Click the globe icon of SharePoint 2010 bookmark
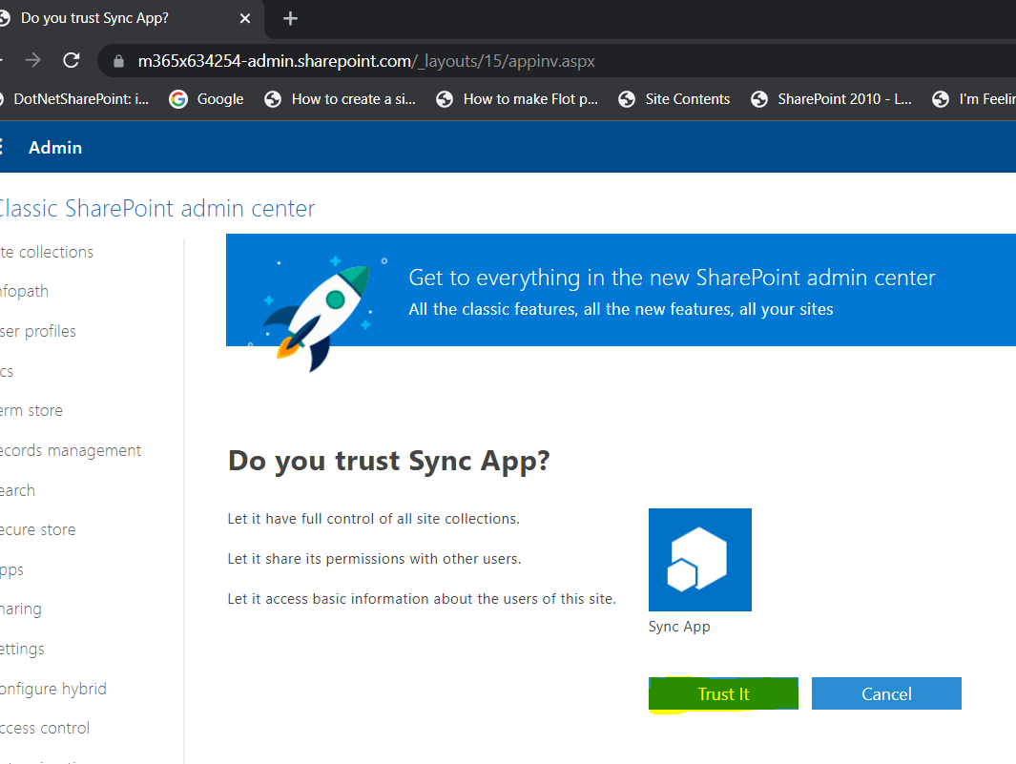The height and width of the screenshot is (764, 1016). [x=759, y=99]
